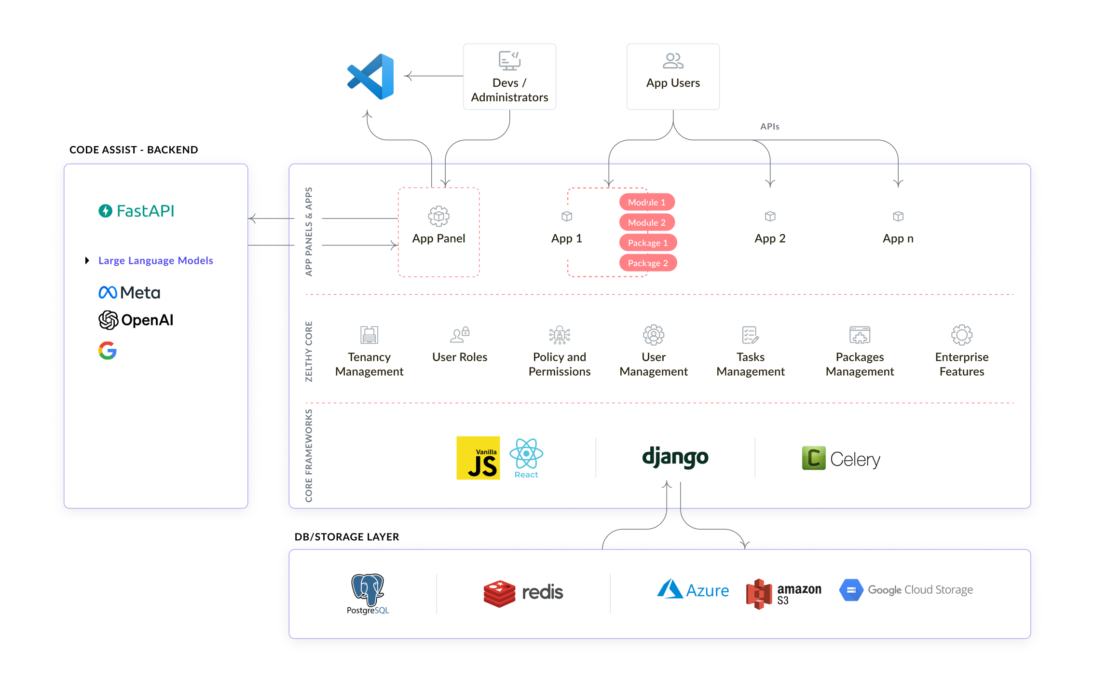Click the 'ZELTHY CORE' vertical label
Screen dimensions: 1094x683
(309, 352)
